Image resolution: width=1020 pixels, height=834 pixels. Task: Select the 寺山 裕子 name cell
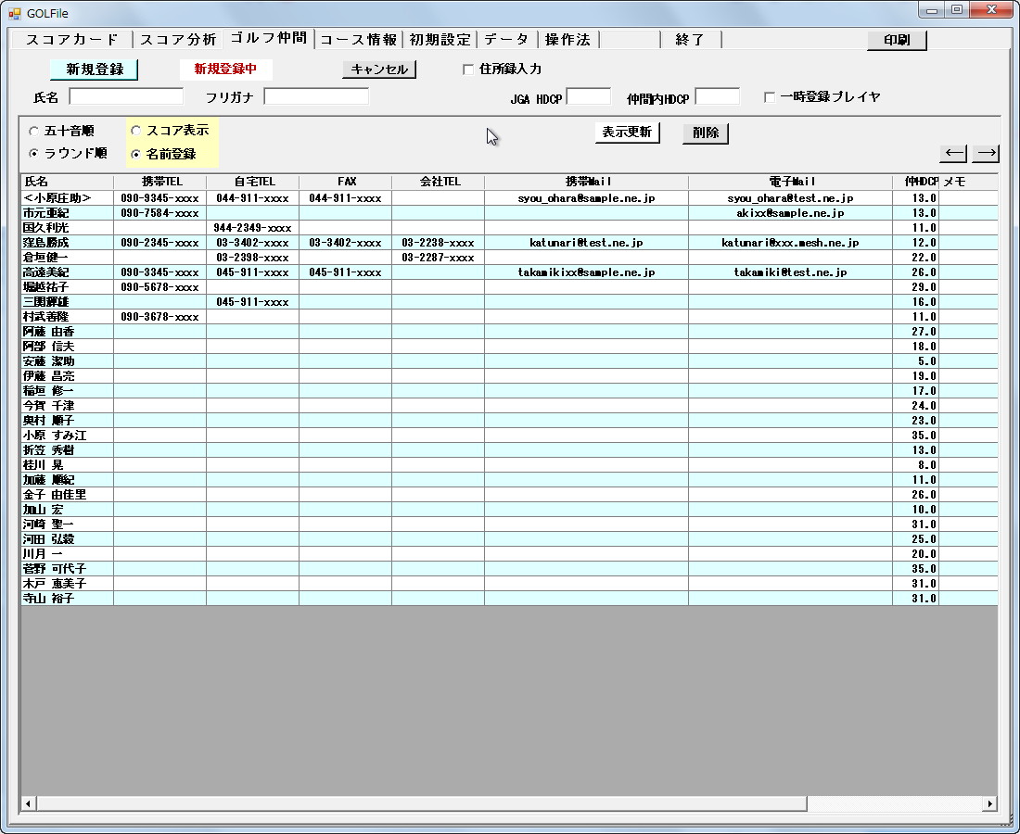pos(67,599)
